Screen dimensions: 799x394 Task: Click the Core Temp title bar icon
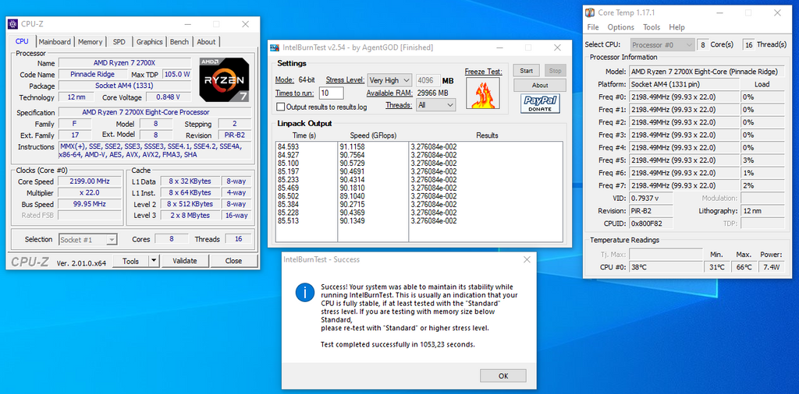click(591, 12)
